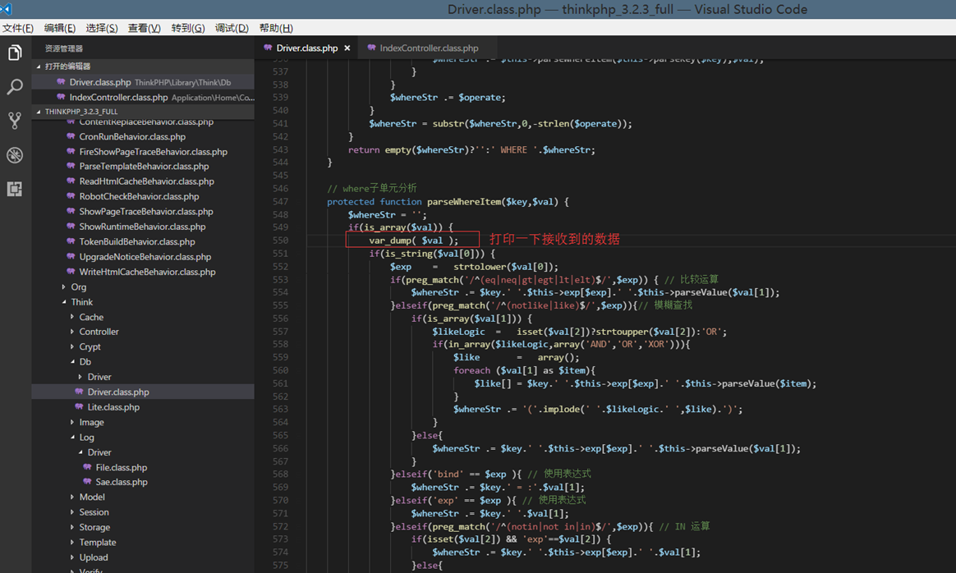This screenshot has width=956, height=573.
Task: Open the Explorer view icon
Action: click(15, 53)
